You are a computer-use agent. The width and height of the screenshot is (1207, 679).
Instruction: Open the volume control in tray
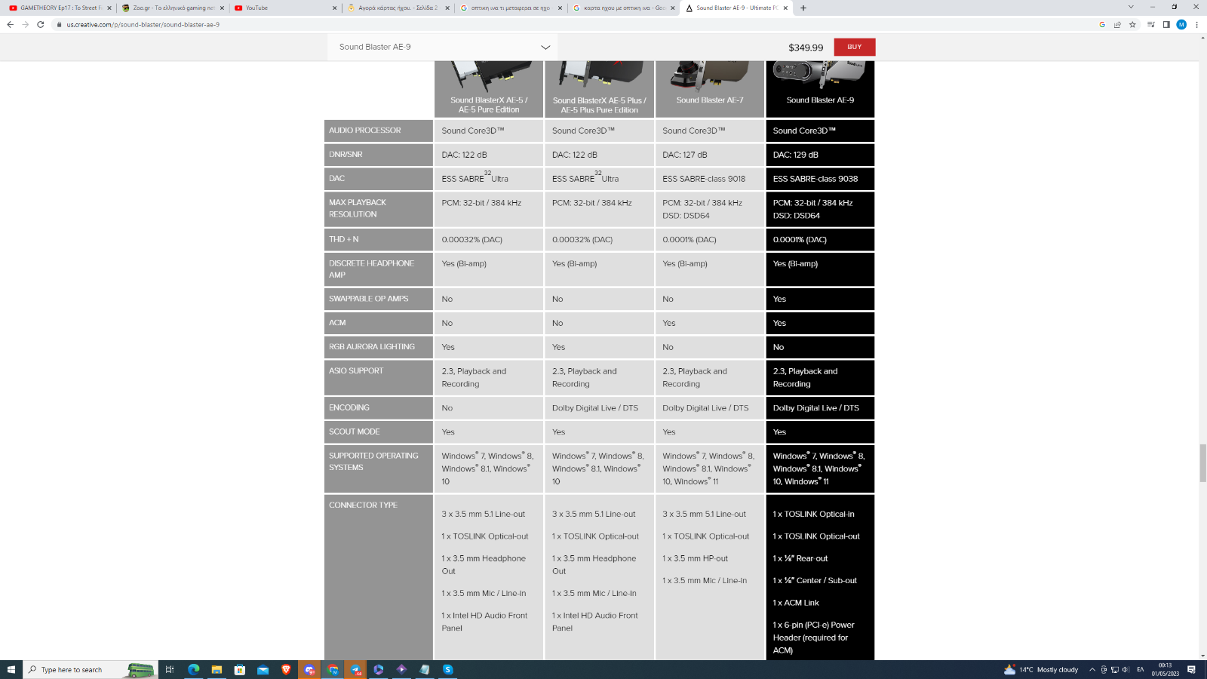click(x=1126, y=669)
